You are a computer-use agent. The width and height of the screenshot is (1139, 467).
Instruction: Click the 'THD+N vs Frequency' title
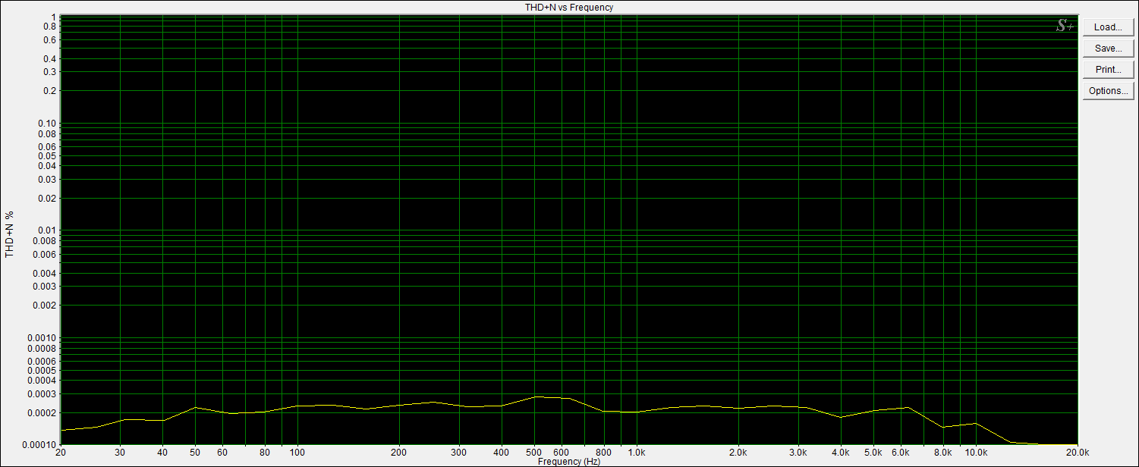tap(569, 7)
